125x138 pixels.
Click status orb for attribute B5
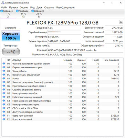click(x=4, y=86)
